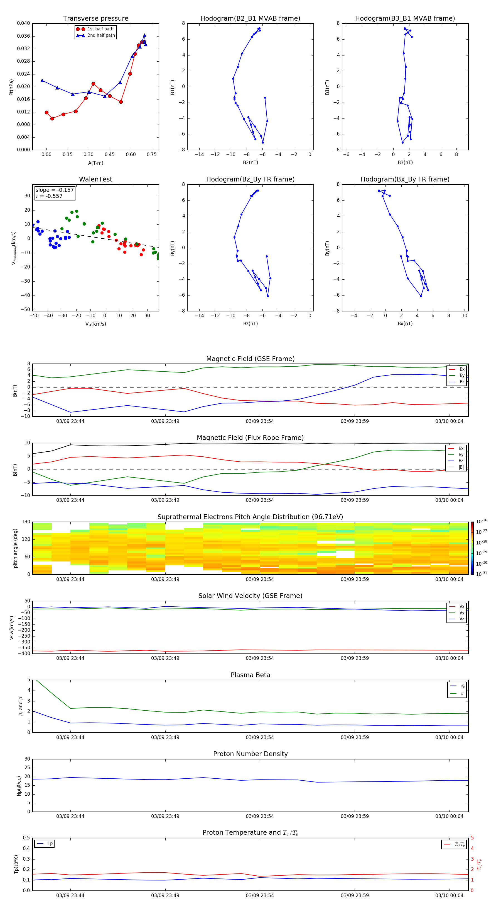The image size is (501, 920).
Task: Click the "Hodogram(B2_B1 MVAB frame)" title
Action: tap(250, 19)
